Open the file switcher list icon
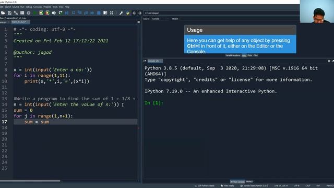This screenshot has height=188, width=334. click(22, 13)
